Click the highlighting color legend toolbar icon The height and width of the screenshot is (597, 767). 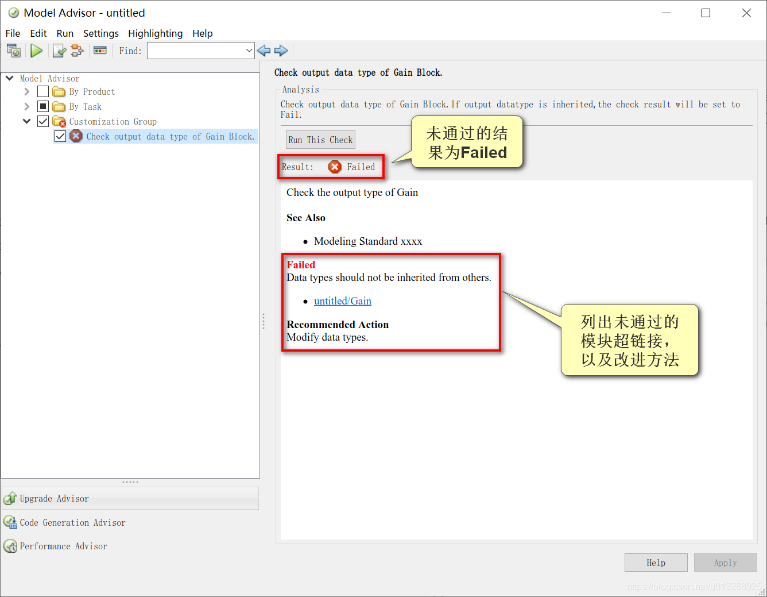100,51
